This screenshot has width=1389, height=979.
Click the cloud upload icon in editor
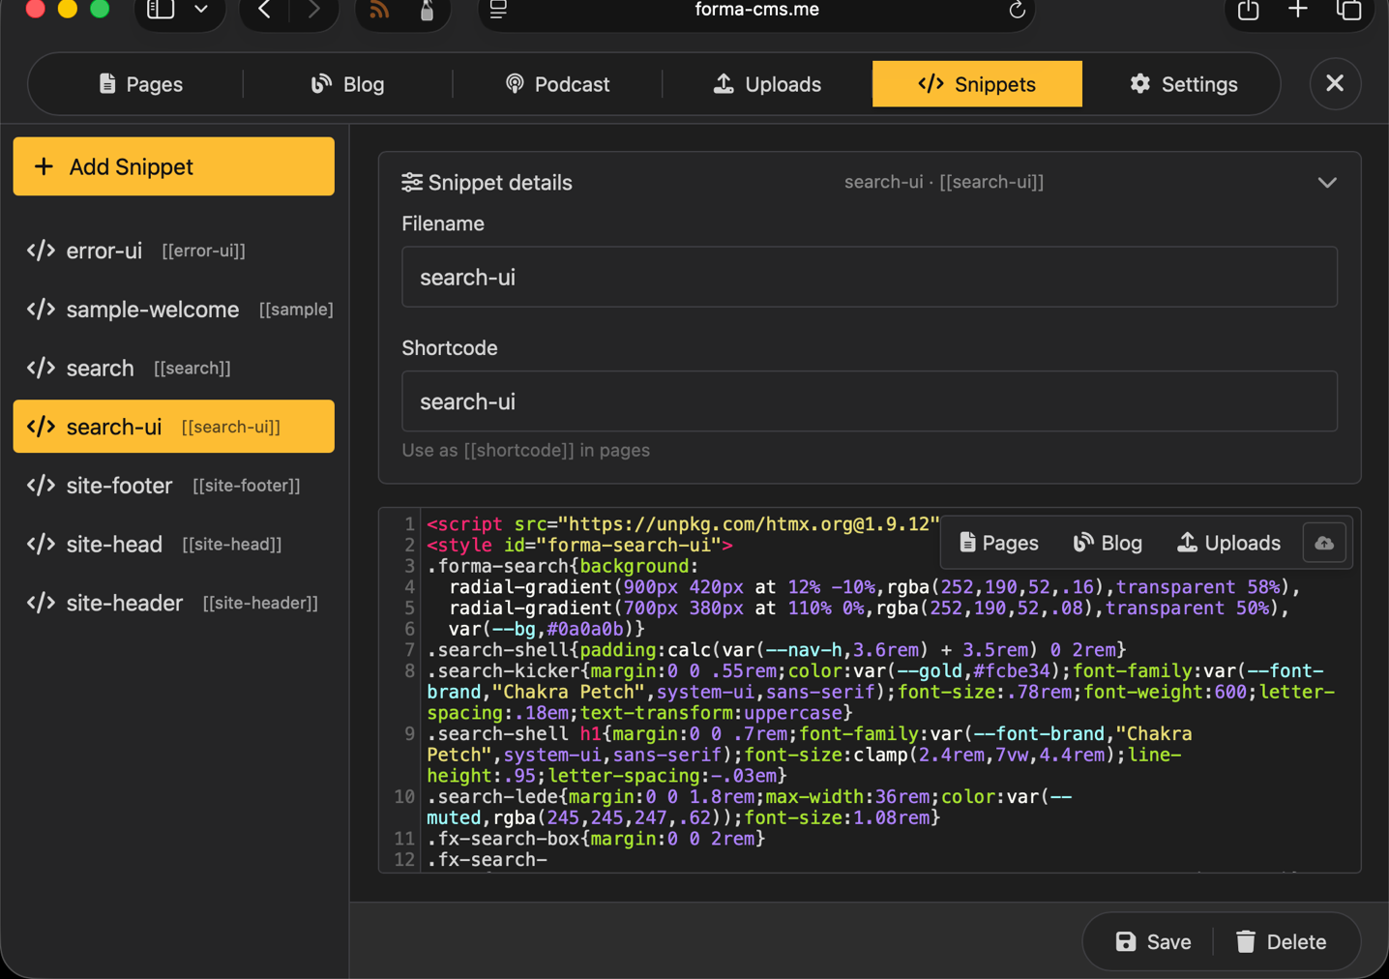1324,543
